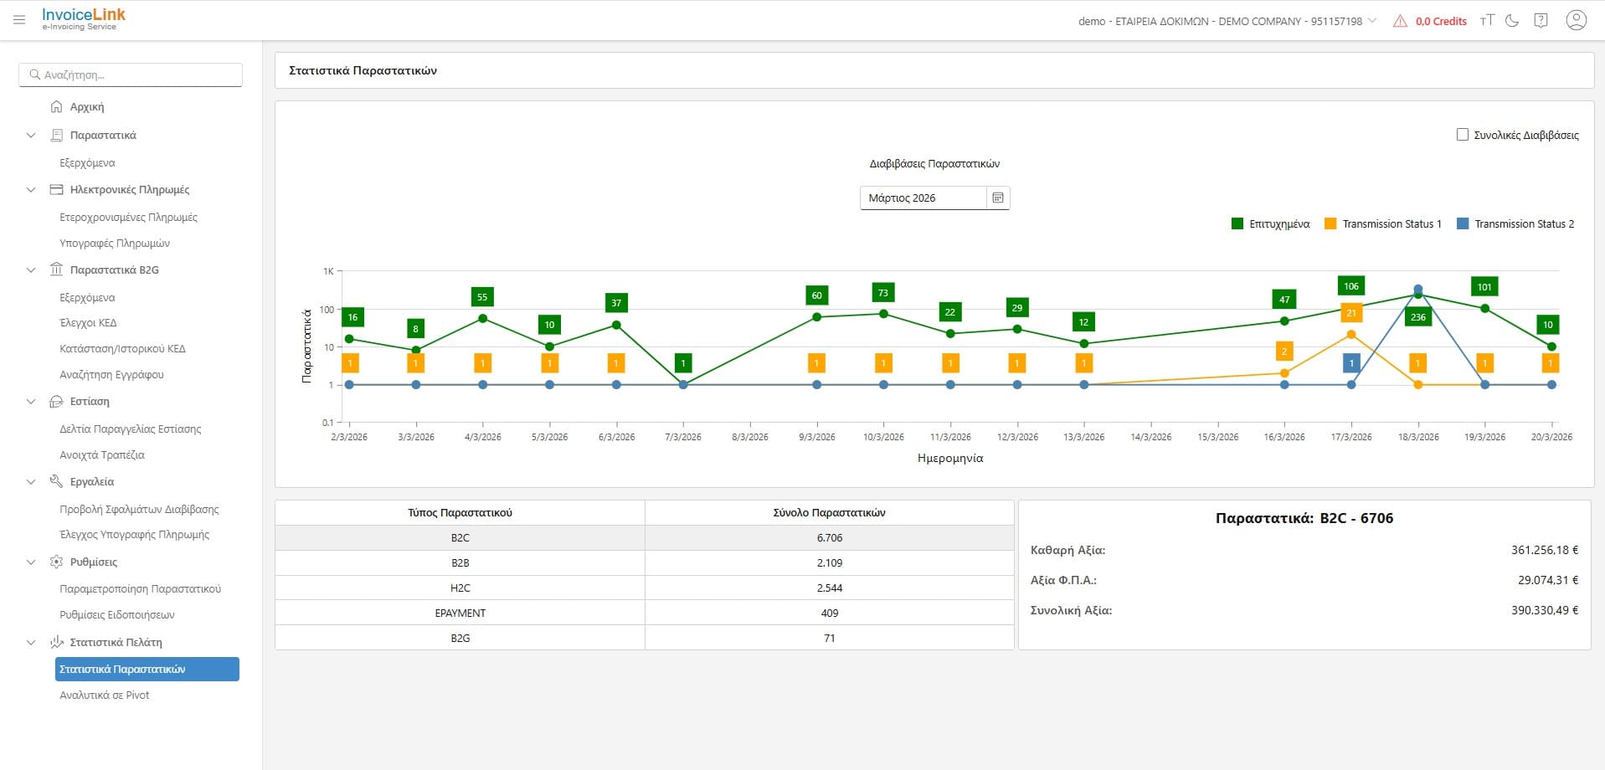Collapse the Παραστατικά sidebar section
The height and width of the screenshot is (770, 1605).
click(x=31, y=136)
